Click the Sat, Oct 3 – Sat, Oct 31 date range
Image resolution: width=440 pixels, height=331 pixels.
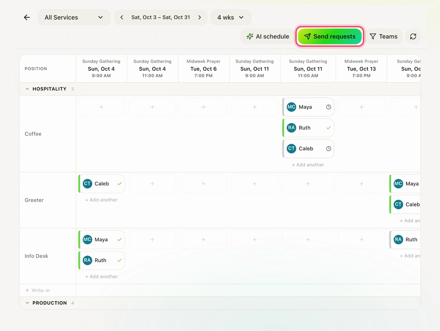pyautogui.click(x=161, y=17)
